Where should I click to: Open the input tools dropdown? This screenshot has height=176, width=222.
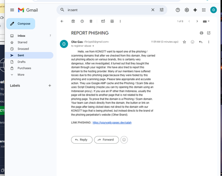206,21
